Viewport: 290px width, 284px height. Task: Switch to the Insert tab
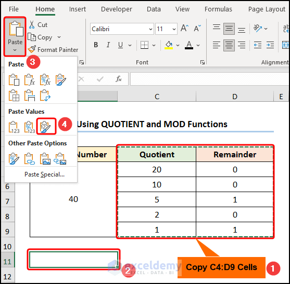click(78, 9)
